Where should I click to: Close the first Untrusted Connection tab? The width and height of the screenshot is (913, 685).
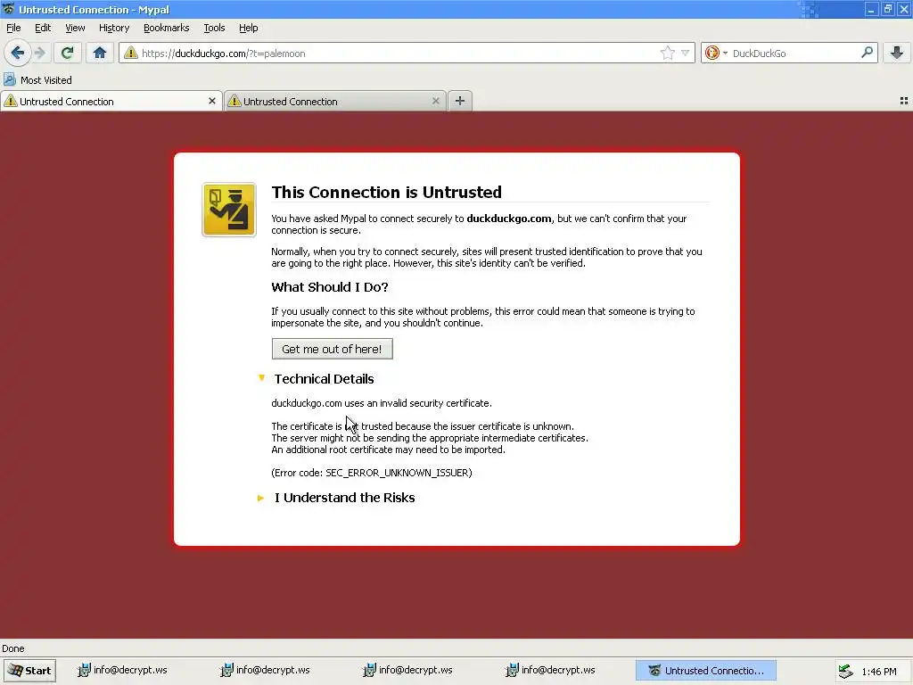pos(212,101)
